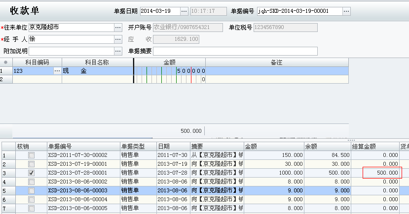The width and height of the screenshot is (409, 214).
Task: Tick the checkbox for XSD-2013-08-06-00003
Action: (x=31, y=190)
